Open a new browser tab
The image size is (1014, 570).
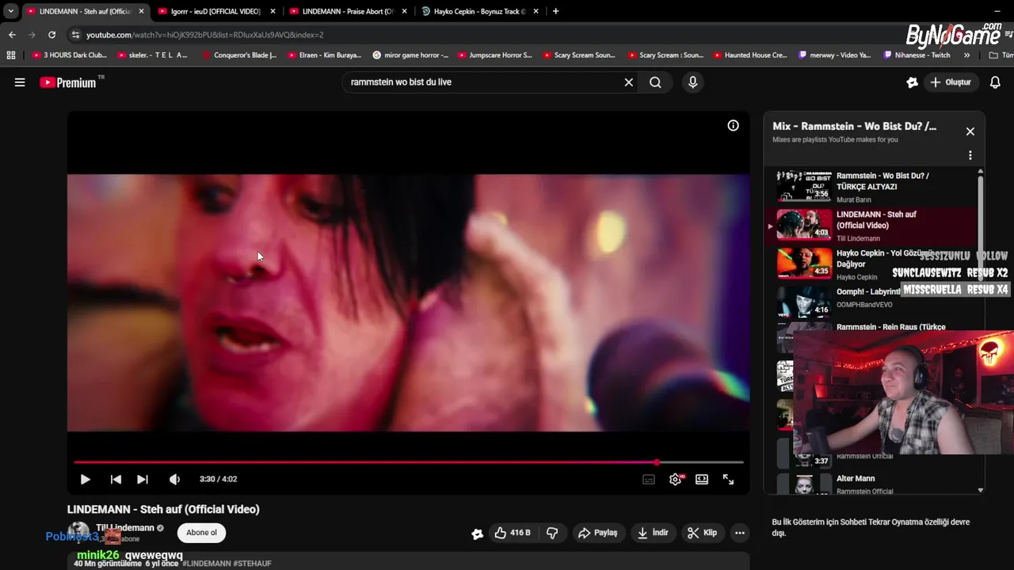click(x=555, y=11)
